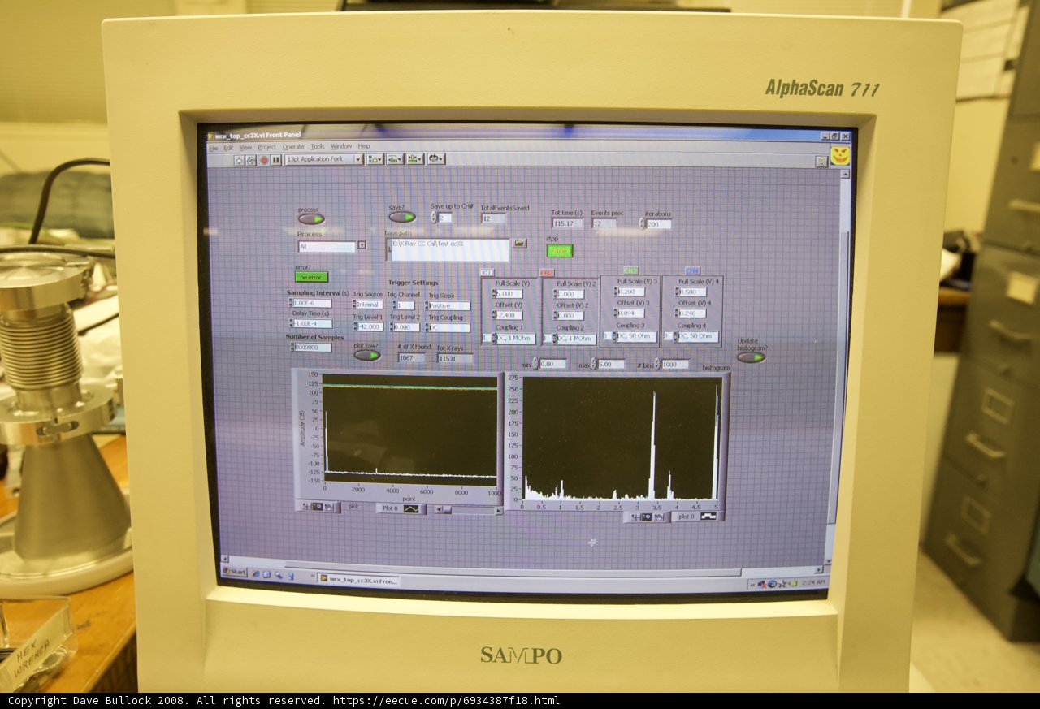The height and width of the screenshot is (709, 1040).
Task: Click the system tray clock
Action: pos(815,583)
